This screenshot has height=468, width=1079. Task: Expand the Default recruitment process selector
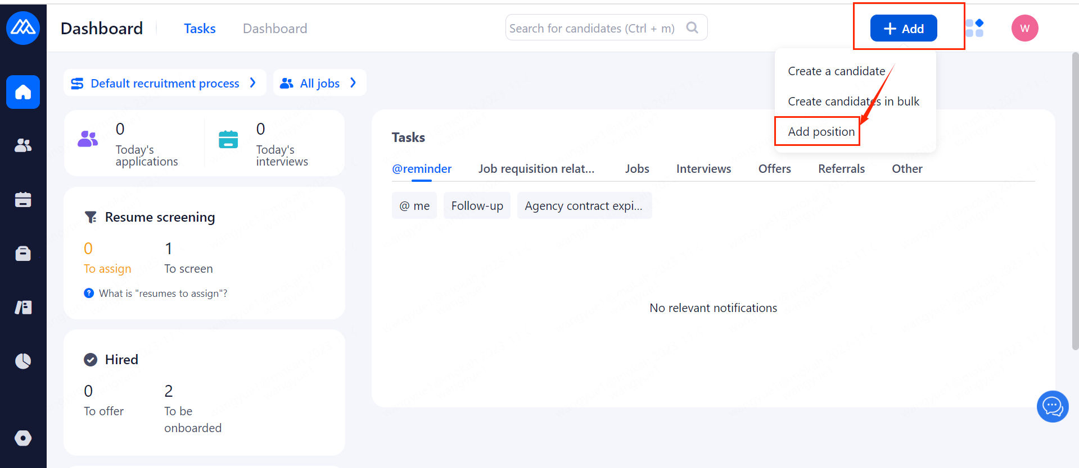coord(164,83)
